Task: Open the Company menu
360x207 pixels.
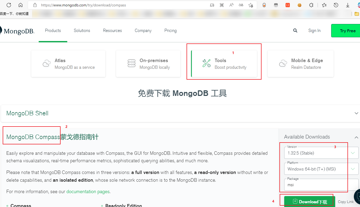Action: coord(143,31)
